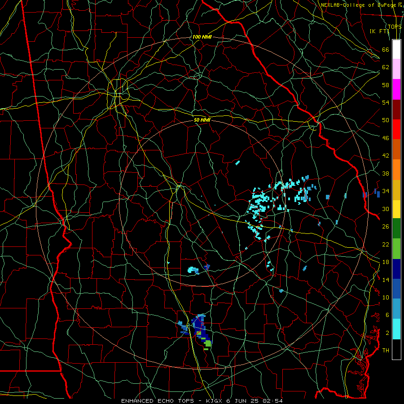The width and height of the screenshot is (404, 404).
Task: Click the light green echo top cell
Action: [208, 343]
